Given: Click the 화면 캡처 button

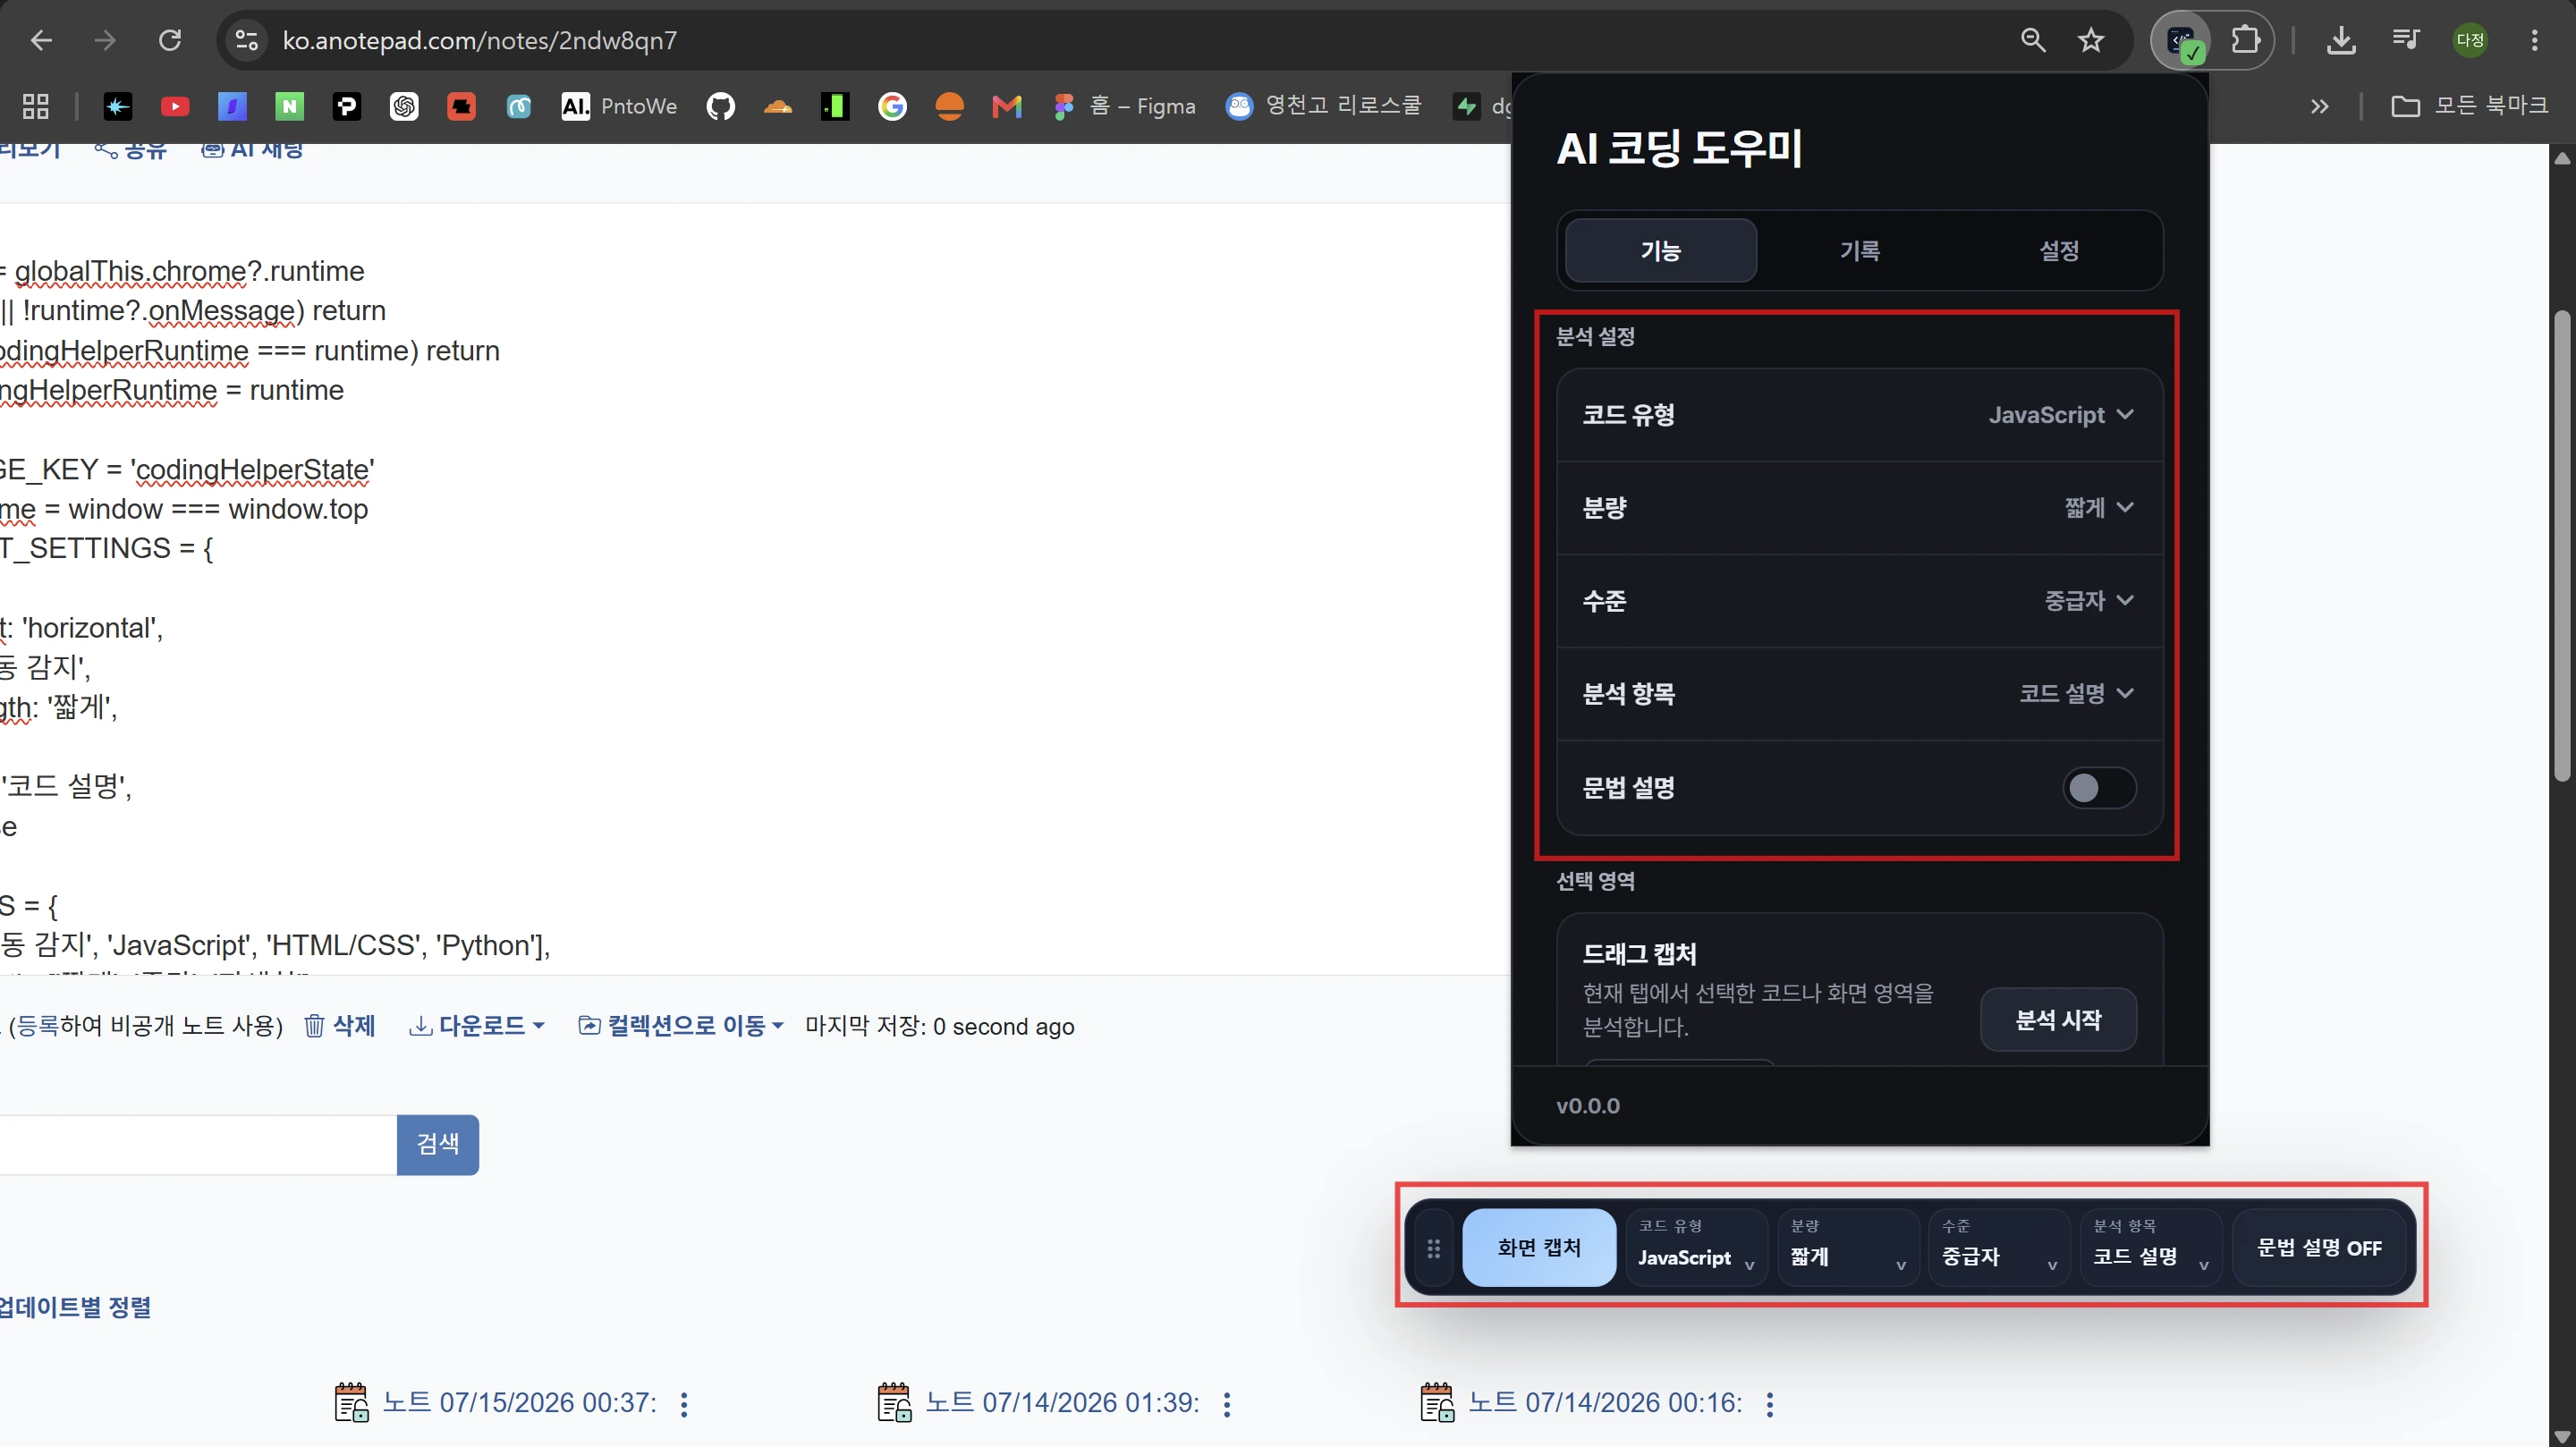Looking at the screenshot, I should coord(1539,1248).
